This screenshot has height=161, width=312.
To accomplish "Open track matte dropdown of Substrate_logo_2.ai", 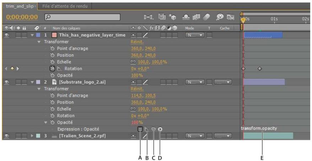I will coord(223,82).
